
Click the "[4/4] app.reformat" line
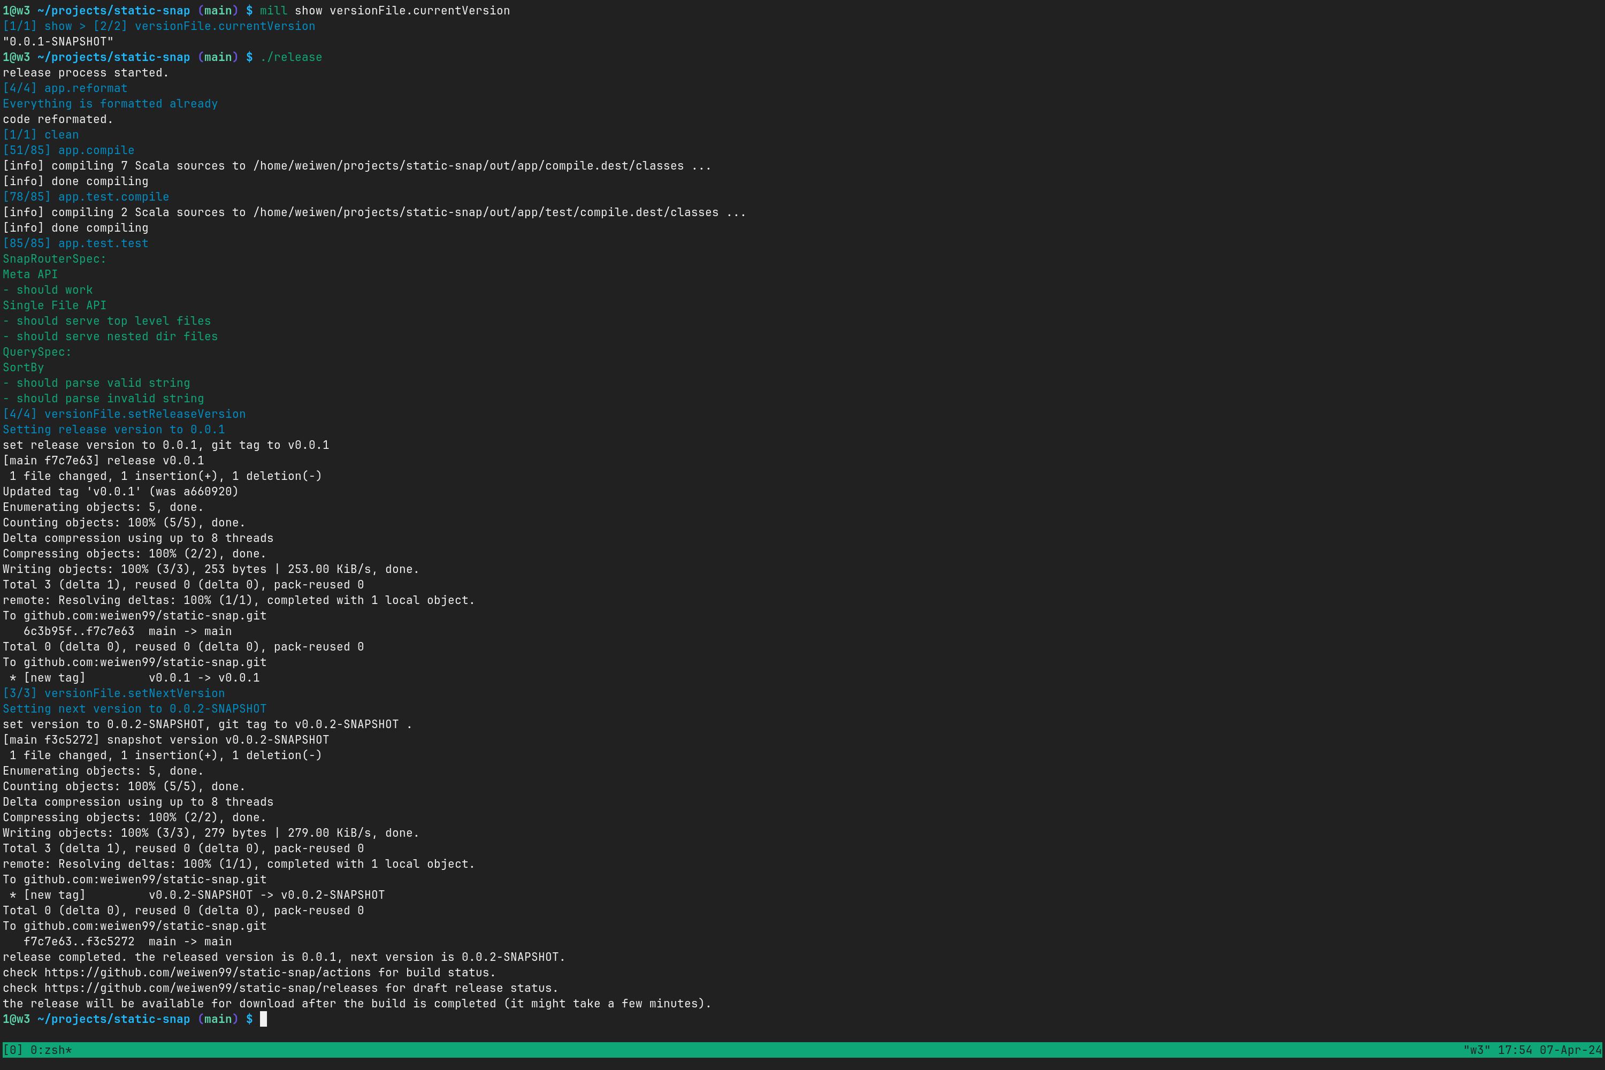click(65, 88)
